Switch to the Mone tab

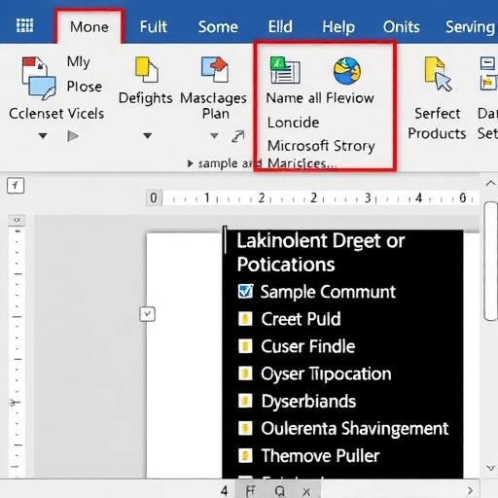[89, 26]
